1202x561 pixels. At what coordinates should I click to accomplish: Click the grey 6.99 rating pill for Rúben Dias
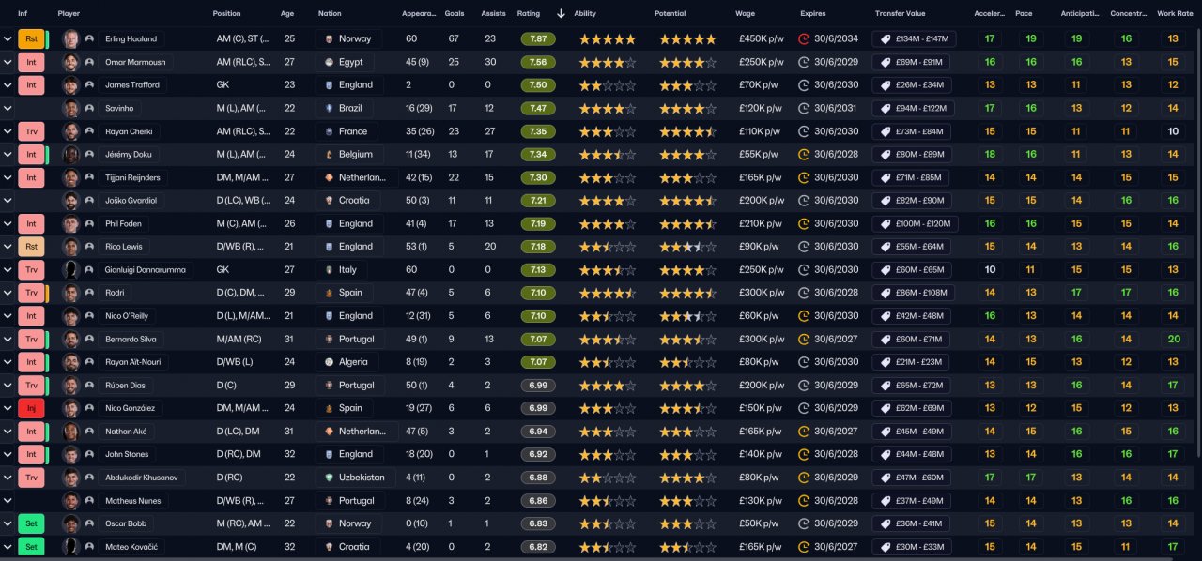538,385
